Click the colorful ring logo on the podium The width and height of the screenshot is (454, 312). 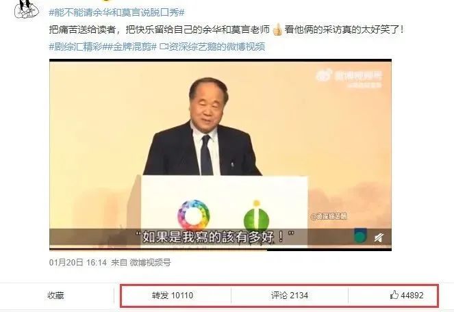click(193, 216)
